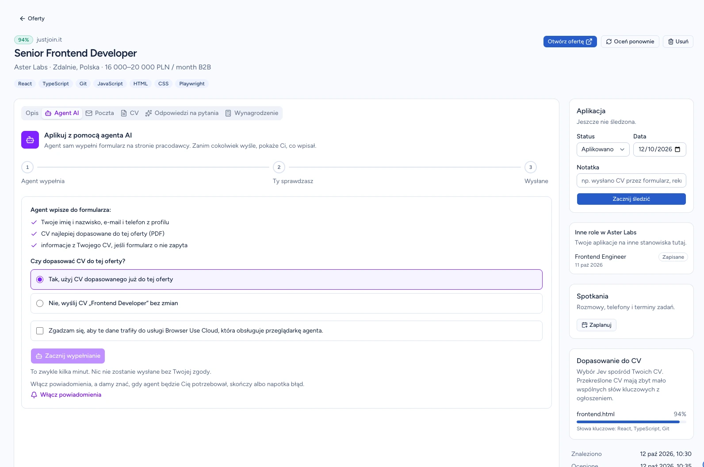This screenshot has width=704, height=467.
Task: Open the Status dropdown showing Aplikowano
Action: point(603,149)
